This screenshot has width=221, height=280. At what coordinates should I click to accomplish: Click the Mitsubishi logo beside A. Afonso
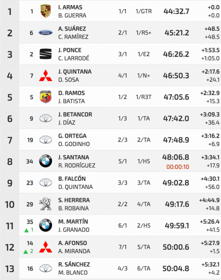coord(46,247)
